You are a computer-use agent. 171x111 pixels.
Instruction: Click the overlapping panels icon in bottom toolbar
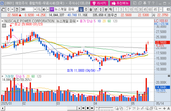(121, 108)
